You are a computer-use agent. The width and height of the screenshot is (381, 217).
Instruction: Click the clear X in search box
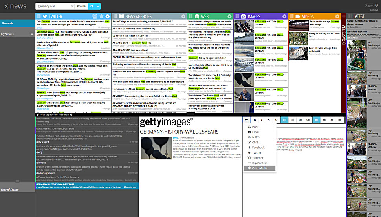coord(72,7)
